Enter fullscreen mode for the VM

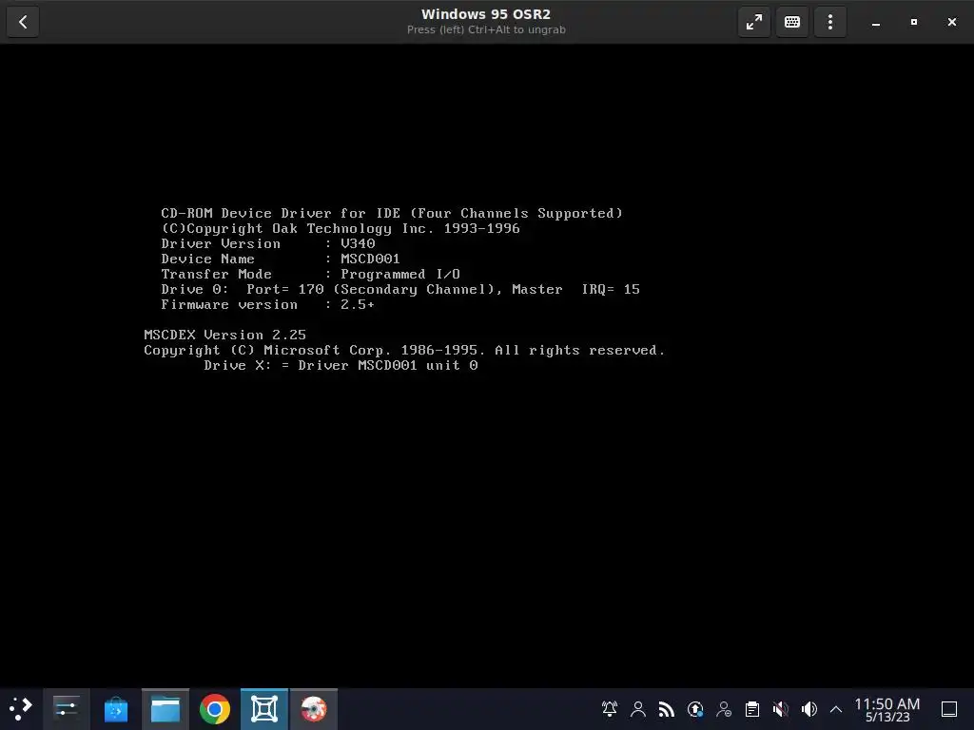[754, 23]
